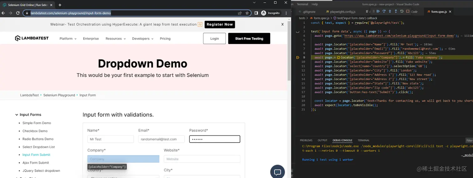473x178 pixels.
Task: Switch to the .gitignore editor tab
Action: 309,12
